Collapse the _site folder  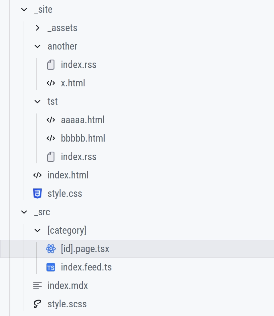[x=24, y=9]
